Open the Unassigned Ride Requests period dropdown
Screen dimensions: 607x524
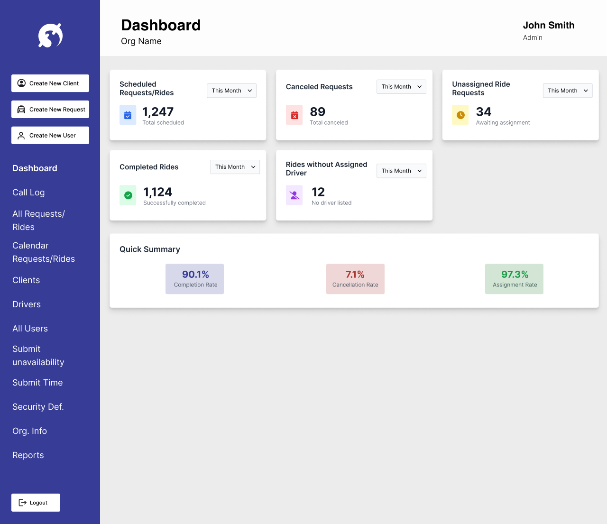coord(567,91)
